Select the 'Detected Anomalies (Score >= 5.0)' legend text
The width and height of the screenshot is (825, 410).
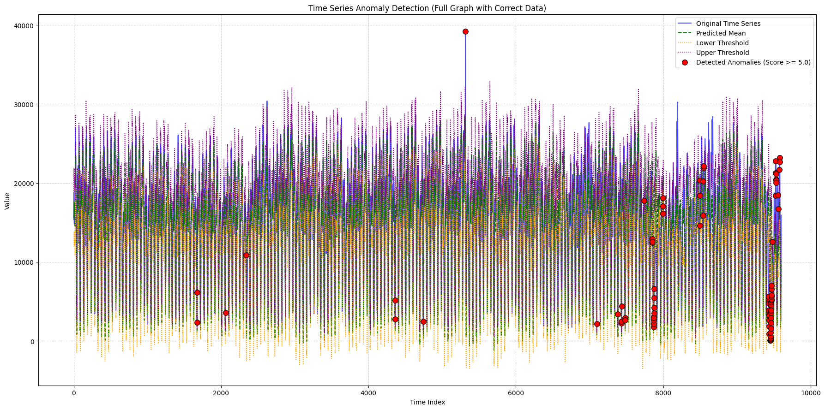coord(753,63)
